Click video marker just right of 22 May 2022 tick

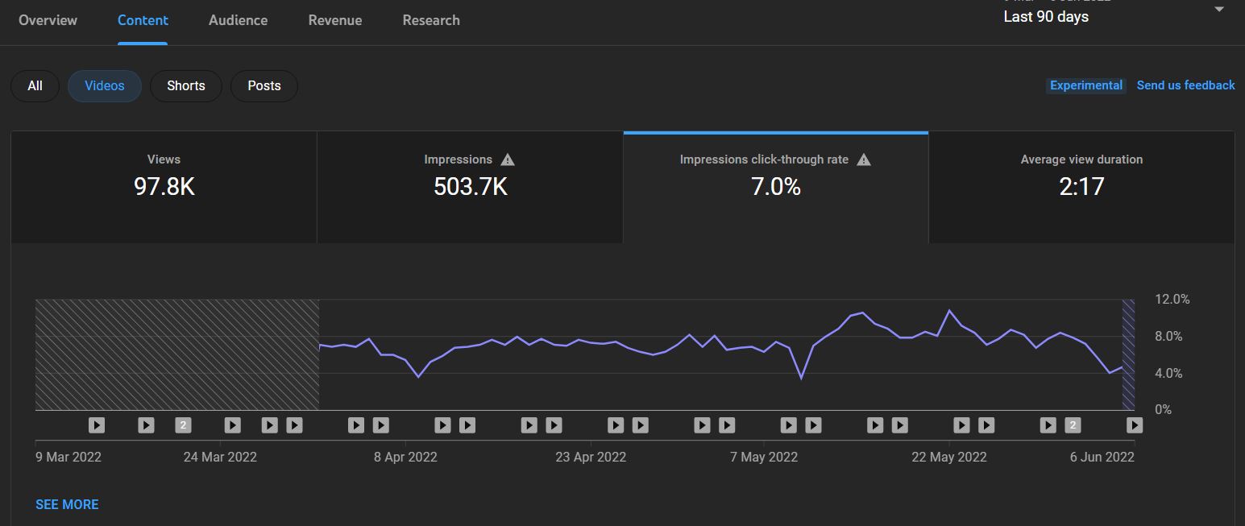pos(961,425)
